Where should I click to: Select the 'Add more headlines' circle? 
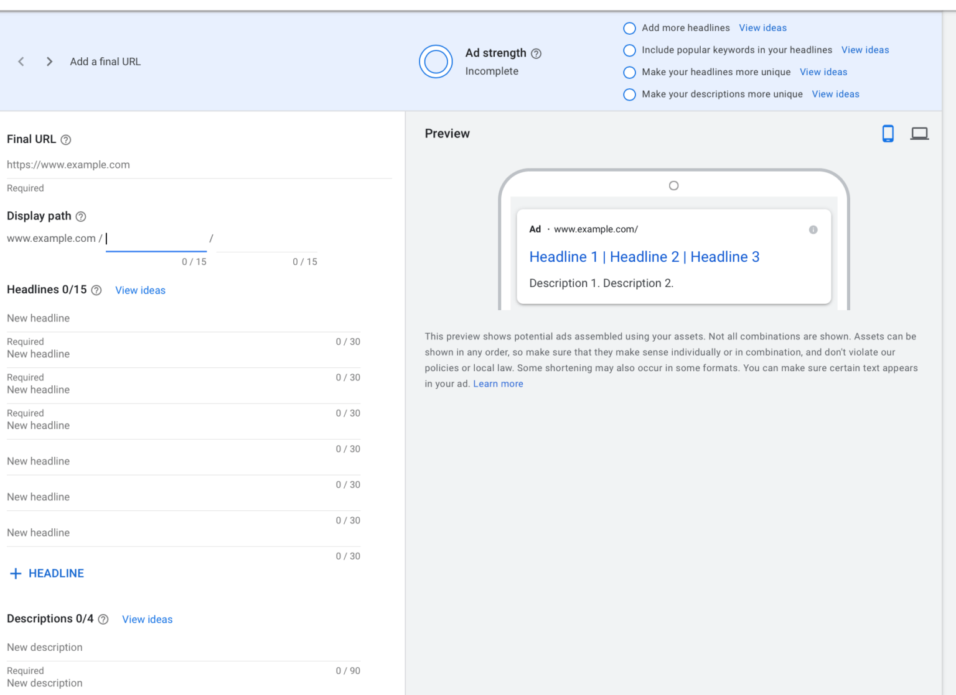click(629, 28)
